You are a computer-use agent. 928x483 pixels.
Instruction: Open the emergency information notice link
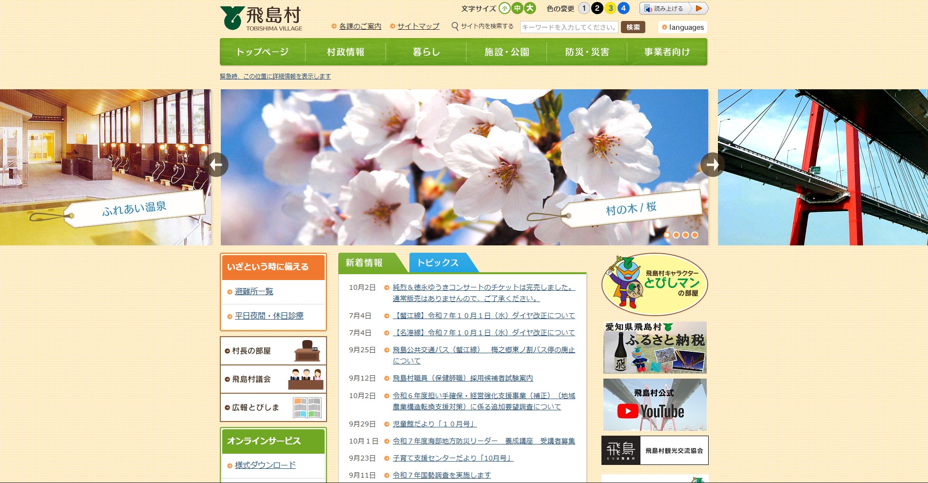pos(275,77)
